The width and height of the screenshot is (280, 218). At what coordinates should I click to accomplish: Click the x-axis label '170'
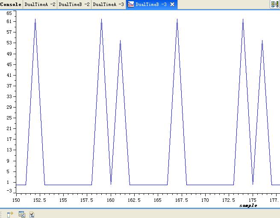[x=205, y=200]
